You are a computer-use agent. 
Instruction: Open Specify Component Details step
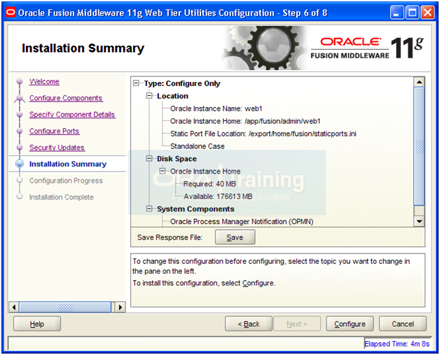tap(72, 115)
